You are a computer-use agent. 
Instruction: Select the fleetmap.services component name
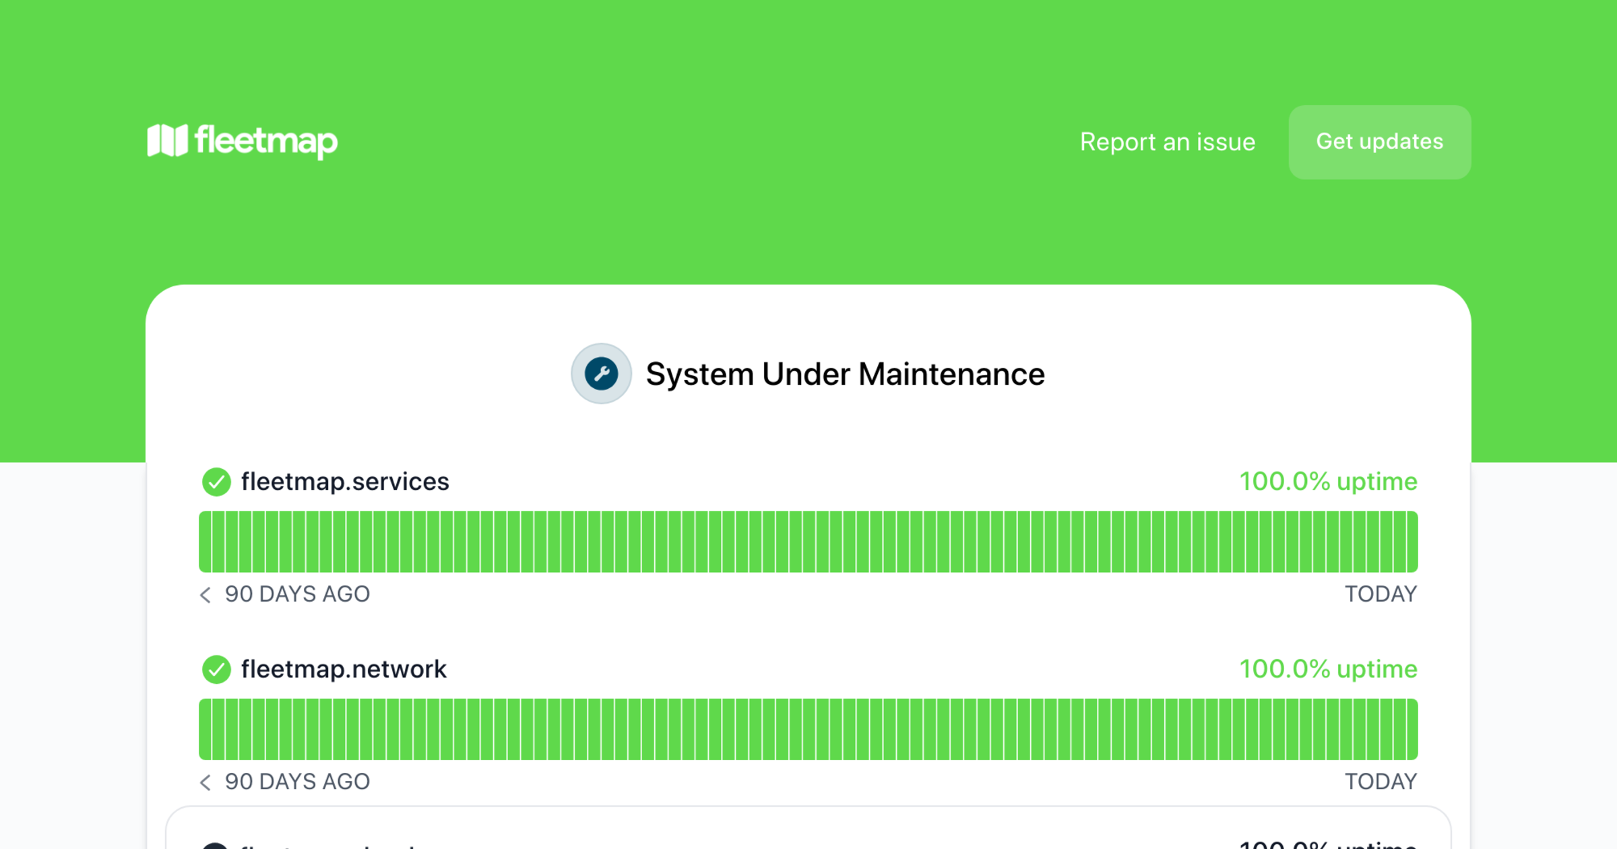point(345,482)
